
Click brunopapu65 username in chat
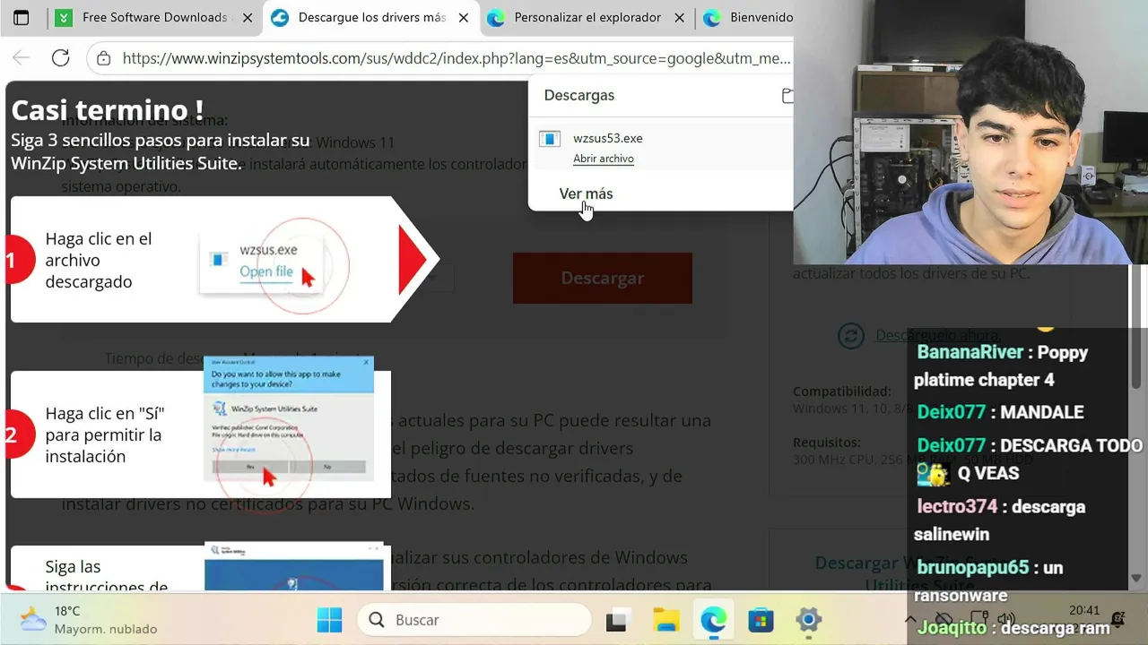tap(972, 568)
